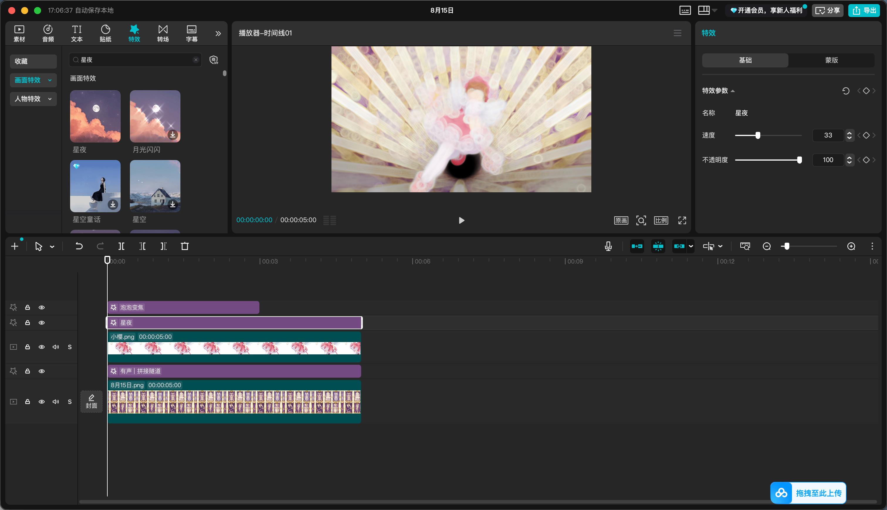
Task: Expand more media tabs with double chevron
Action: (218, 33)
